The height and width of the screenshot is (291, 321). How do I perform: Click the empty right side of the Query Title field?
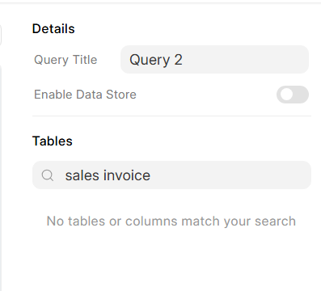(x=245, y=60)
